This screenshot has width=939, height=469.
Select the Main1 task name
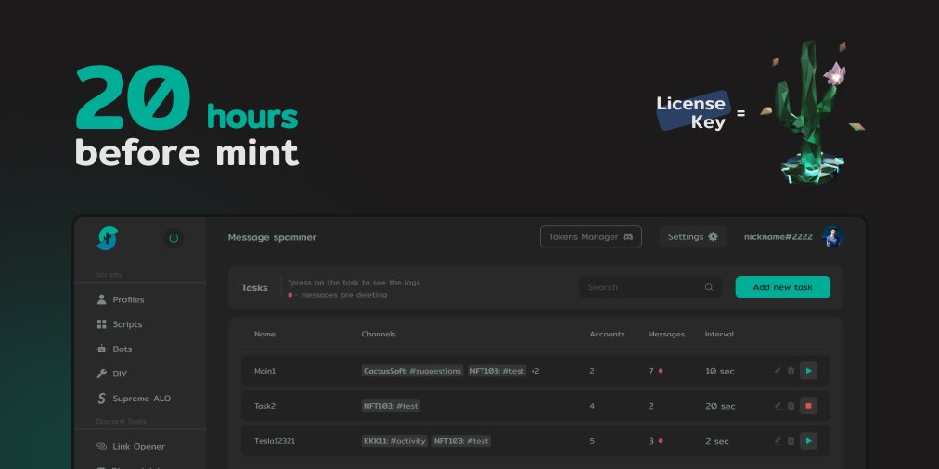(264, 371)
